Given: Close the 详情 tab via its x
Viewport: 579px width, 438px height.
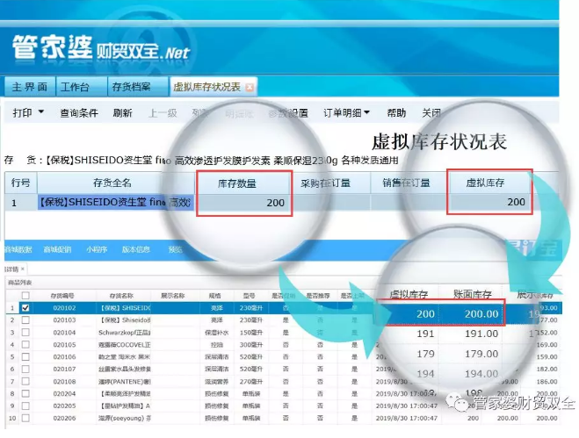Looking at the screenshot, I should pos(23,269).
